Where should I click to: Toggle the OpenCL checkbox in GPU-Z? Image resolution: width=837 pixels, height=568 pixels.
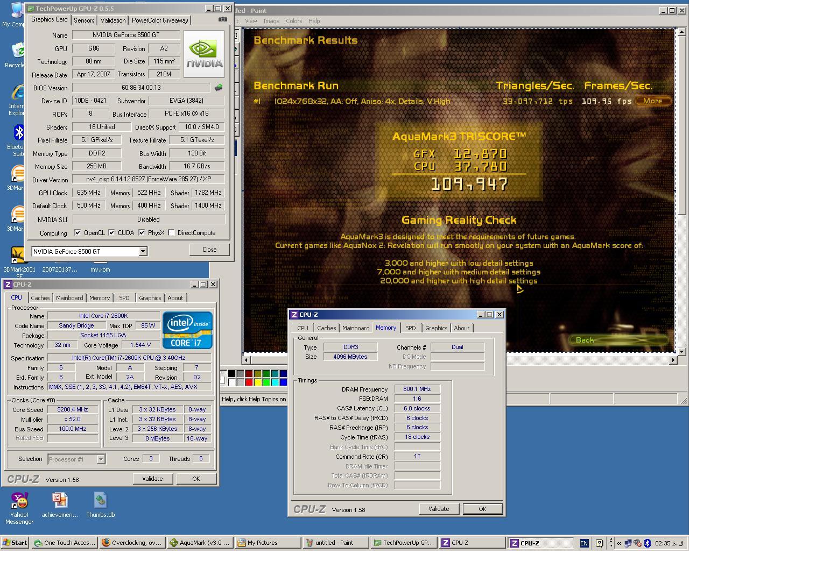78,233
